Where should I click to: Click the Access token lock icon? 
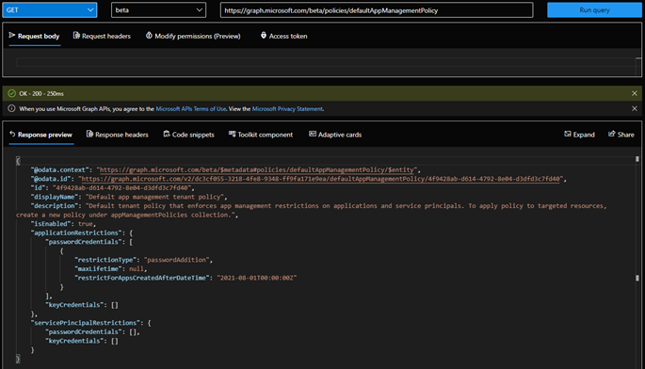(264, 36)
